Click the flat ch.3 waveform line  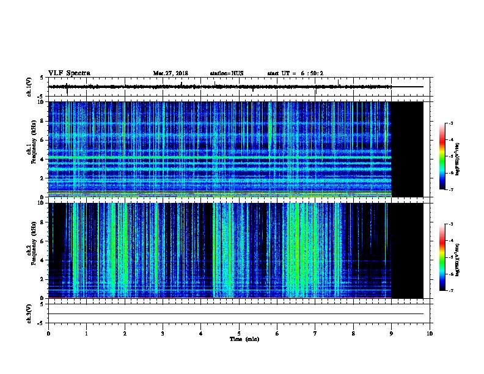[x=236, y=314]
